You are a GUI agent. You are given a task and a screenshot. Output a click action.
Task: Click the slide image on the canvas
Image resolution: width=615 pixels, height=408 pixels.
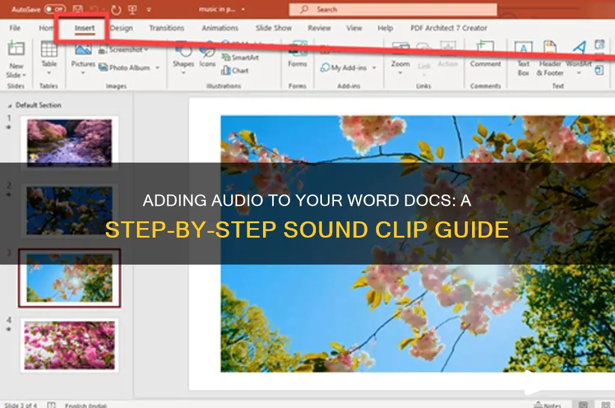417,244
